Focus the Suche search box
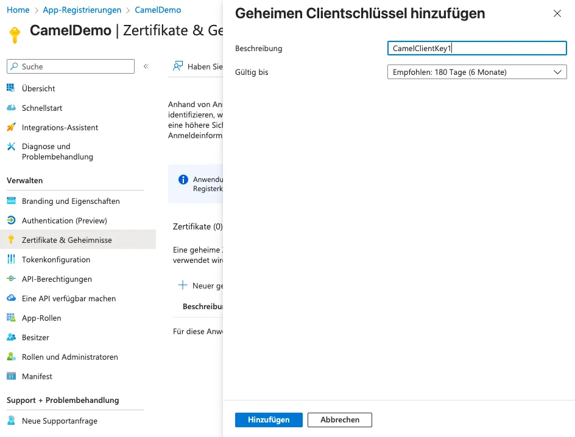Screen dimensions: 575x437 coord(71,66)
